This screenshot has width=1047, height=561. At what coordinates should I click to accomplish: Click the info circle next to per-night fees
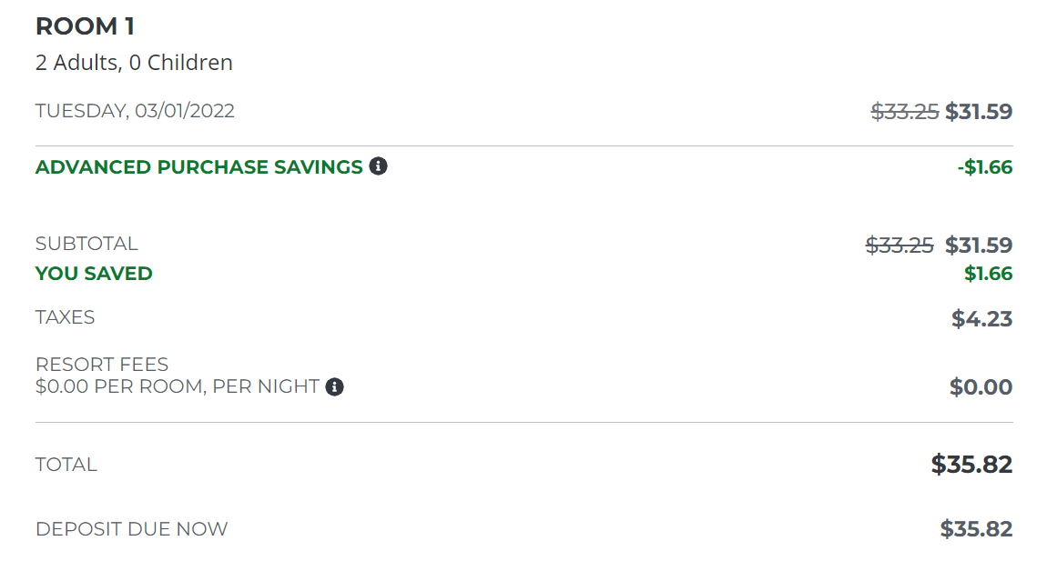(335, 387)
